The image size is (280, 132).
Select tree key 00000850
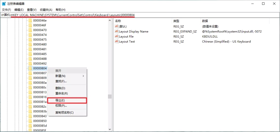click(x=40, y=121)
